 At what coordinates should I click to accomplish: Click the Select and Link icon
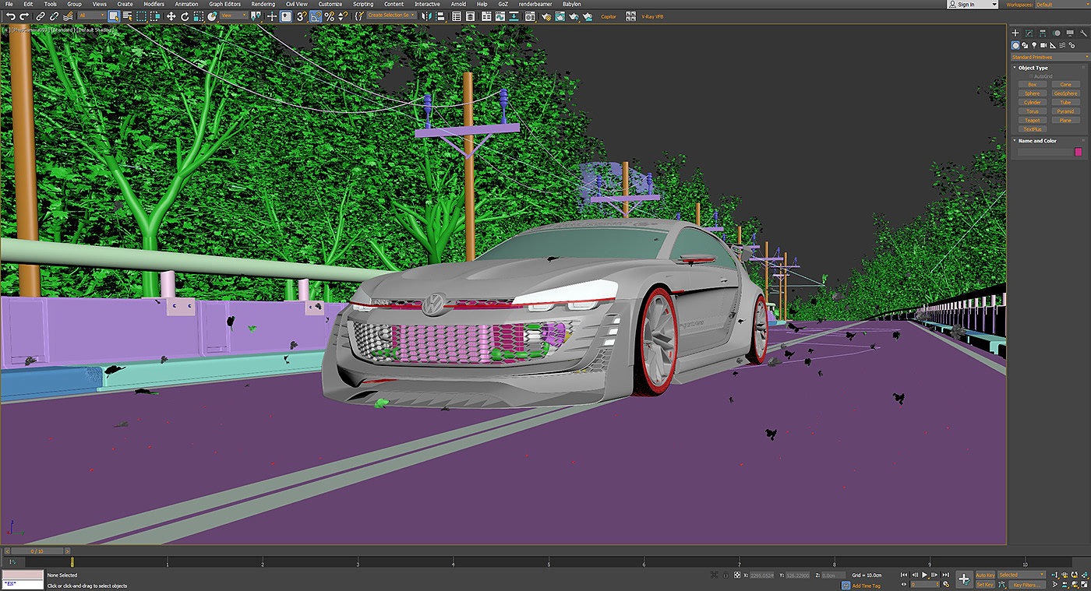[41, 16]
